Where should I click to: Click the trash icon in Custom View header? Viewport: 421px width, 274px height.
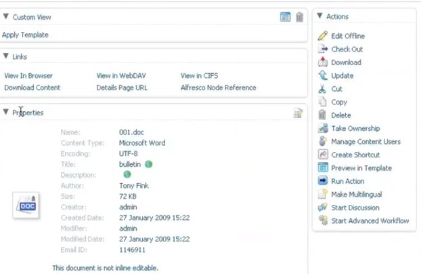[x=299, y=17]
